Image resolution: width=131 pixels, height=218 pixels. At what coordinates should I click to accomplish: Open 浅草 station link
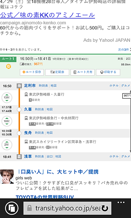pyautogui.click(x=28, y=156)
